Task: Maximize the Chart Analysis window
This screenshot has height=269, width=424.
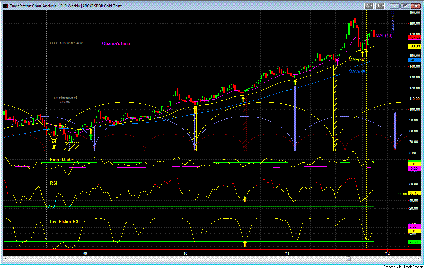Action: (405, 6)
